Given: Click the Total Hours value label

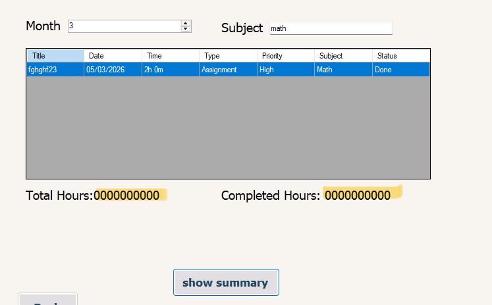Looking at the screenshot, I should [126, 195].
